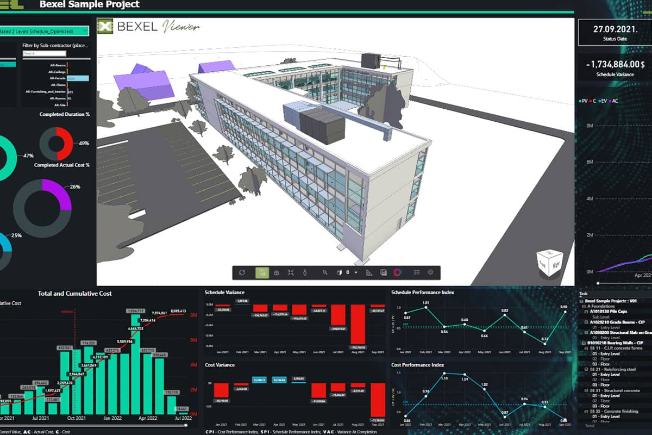Toggle the green highlighted selection mode icon
The image size is (652, 435).
(262, 272)
